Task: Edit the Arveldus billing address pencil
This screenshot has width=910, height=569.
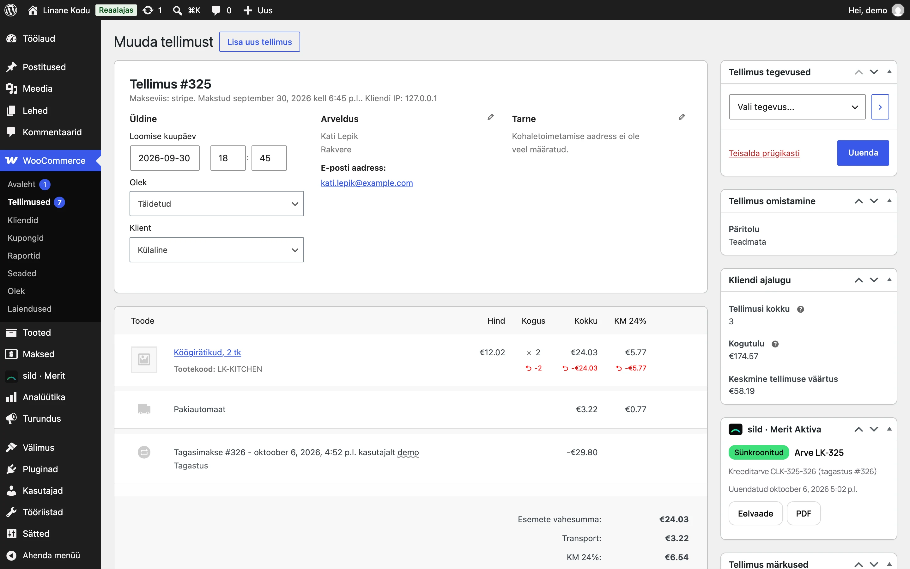Action: [490, 117]
